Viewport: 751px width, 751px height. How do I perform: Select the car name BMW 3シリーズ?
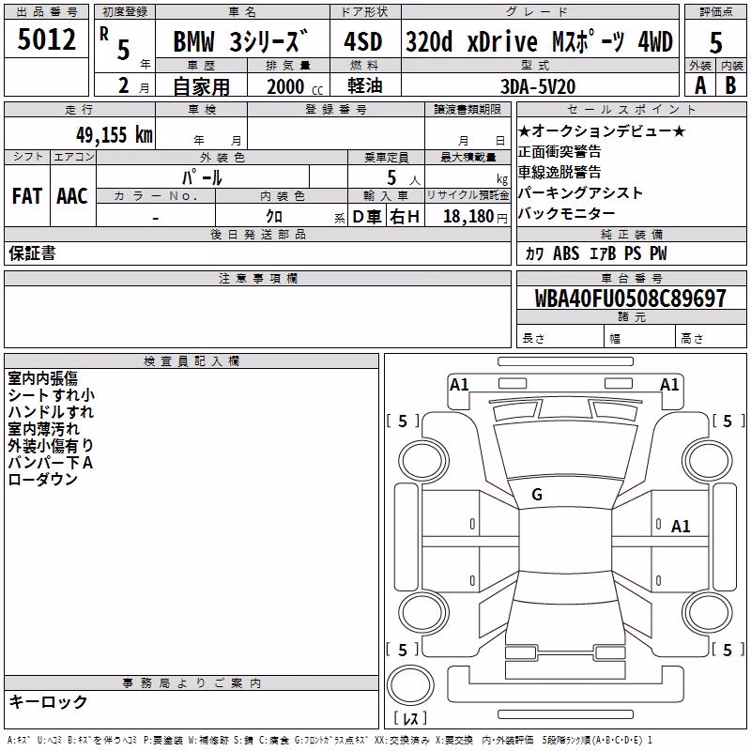[x=241, y=41]
